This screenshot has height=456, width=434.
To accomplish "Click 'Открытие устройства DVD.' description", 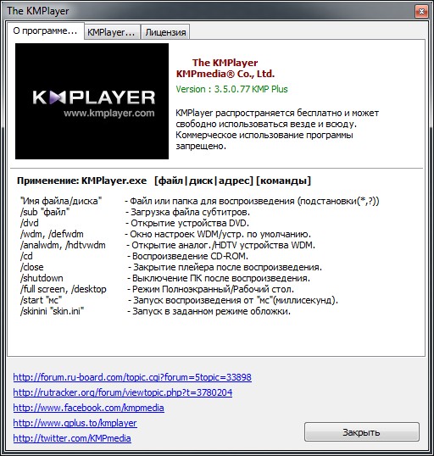I will pos(190,223).
